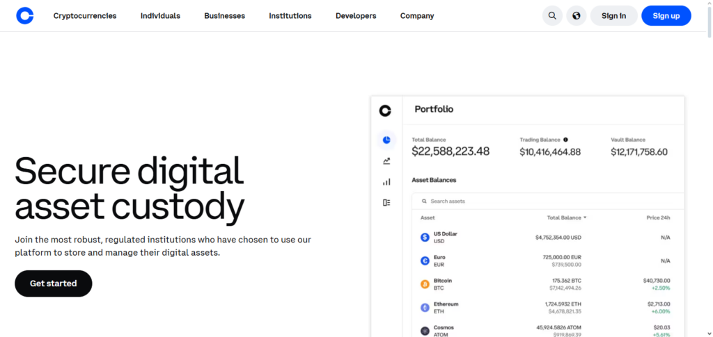
Task: Click the Bitcoin coin icon
Action: pyautogui.click(x=425, y=284)
